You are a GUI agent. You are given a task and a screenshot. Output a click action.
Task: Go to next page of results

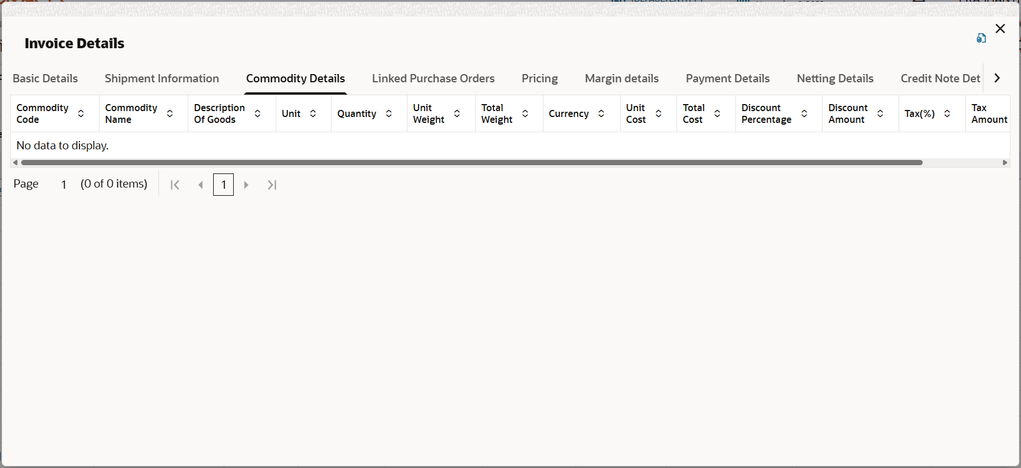click(246, 185)
